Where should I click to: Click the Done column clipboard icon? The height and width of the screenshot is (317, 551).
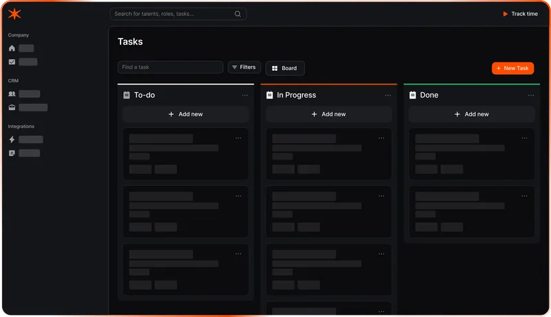click(x=413, y=95)
